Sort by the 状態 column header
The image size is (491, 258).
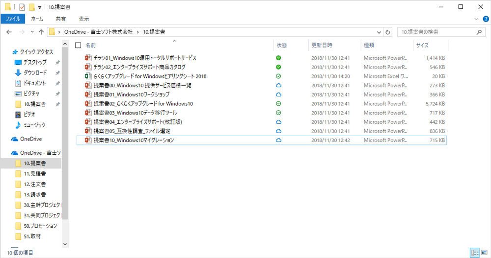pyautogui.click(x=281, y=46)
